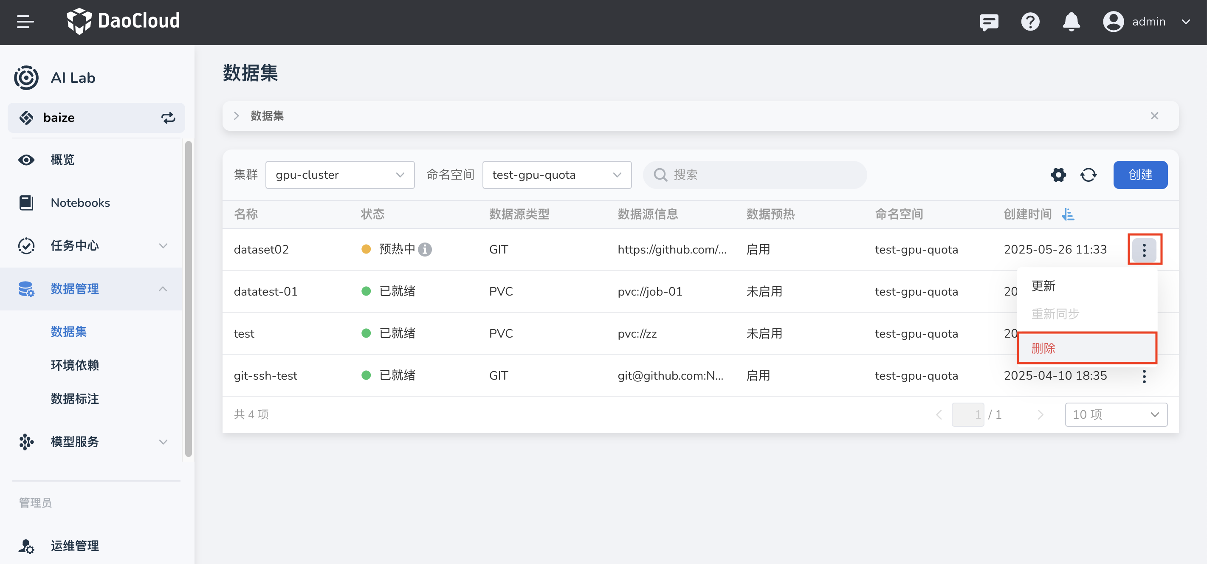This screenshot has width=1207, height=564.
Task: Switch workspace using baize swap icon
Action: point(168,118)
